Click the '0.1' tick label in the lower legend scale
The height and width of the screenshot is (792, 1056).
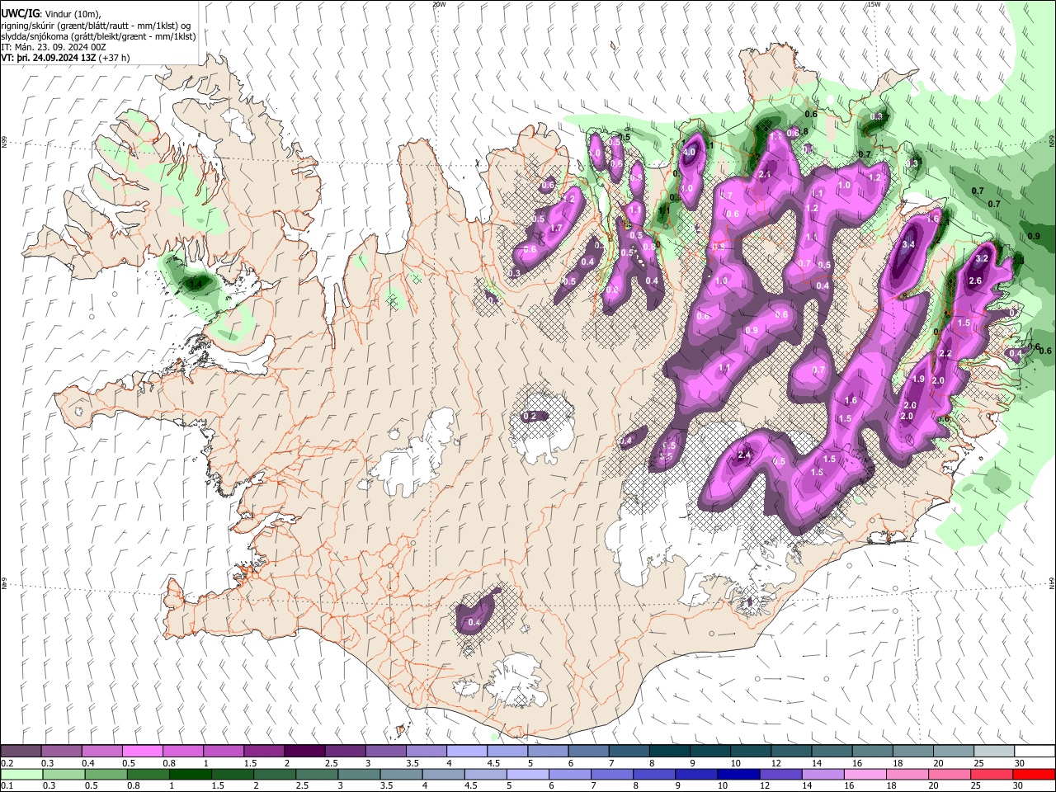click(7, 786)
